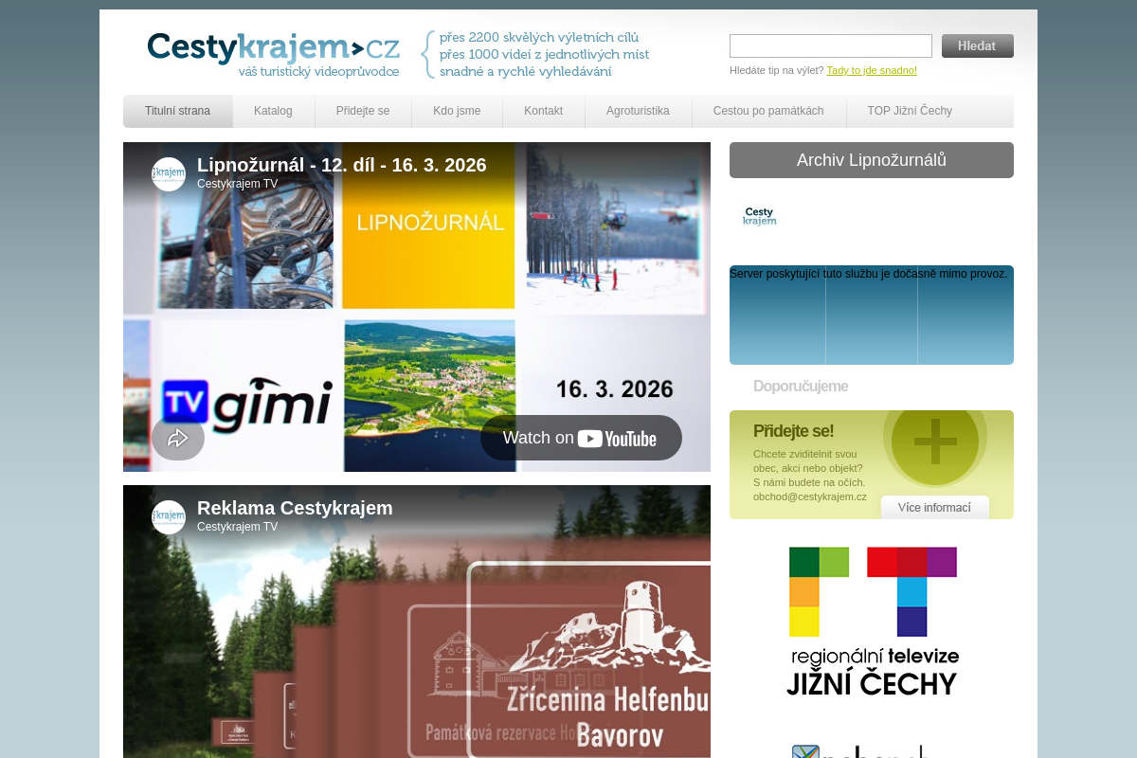
Task: Click the Více informací button
Action: tap(934, 508)
